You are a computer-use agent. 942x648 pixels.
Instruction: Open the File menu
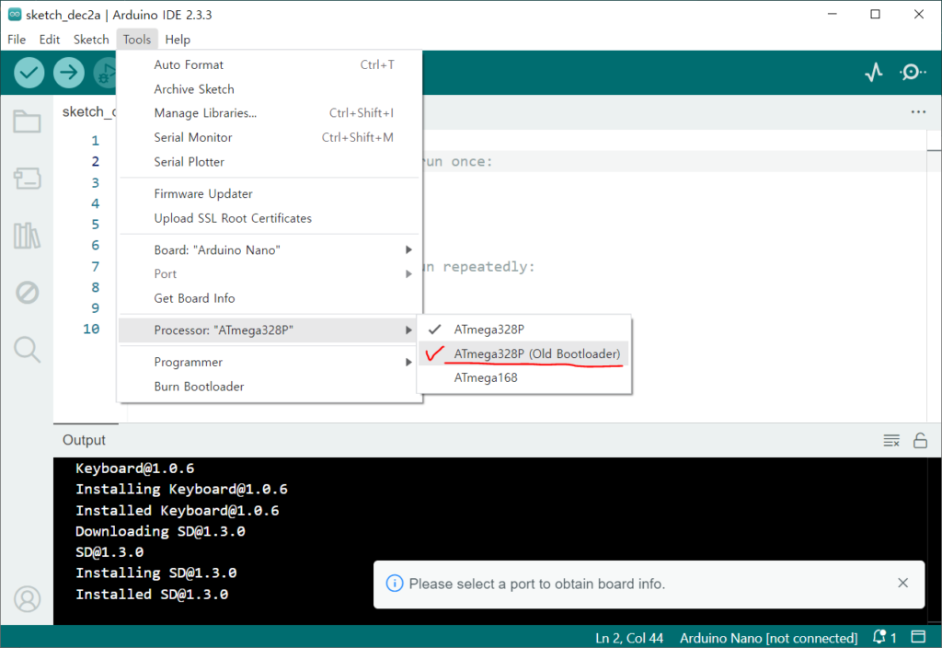17,40
